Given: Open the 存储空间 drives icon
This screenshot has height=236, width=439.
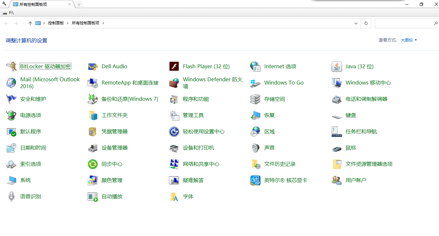Looking at the screenshot, I should click(x=255, y=99).
